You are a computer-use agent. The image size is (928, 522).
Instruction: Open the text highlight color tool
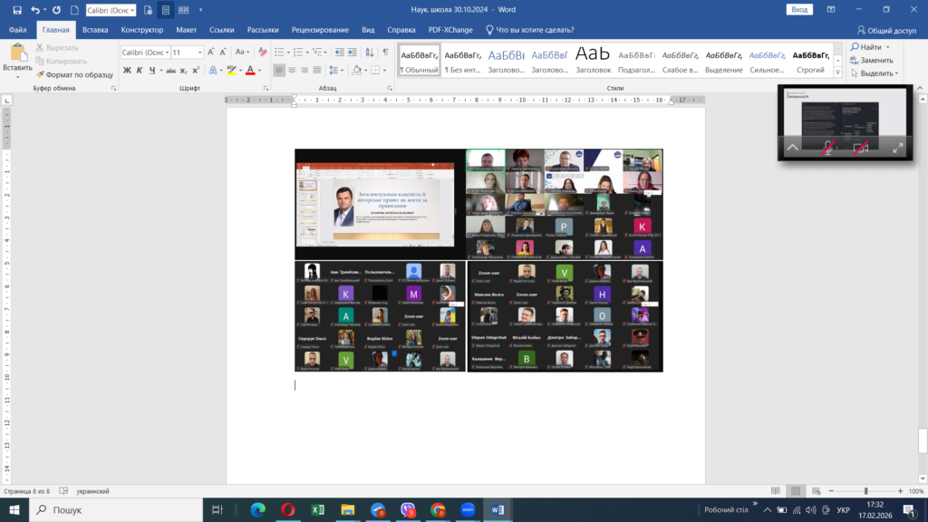coord(233,71)
